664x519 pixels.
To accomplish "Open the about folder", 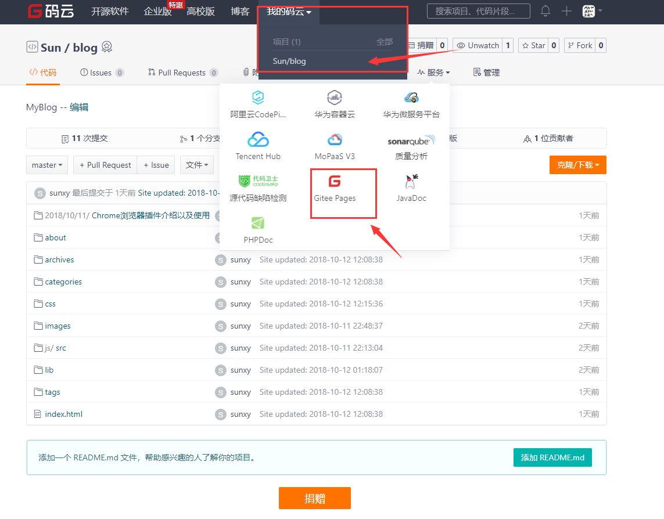I will click(55, 238).
